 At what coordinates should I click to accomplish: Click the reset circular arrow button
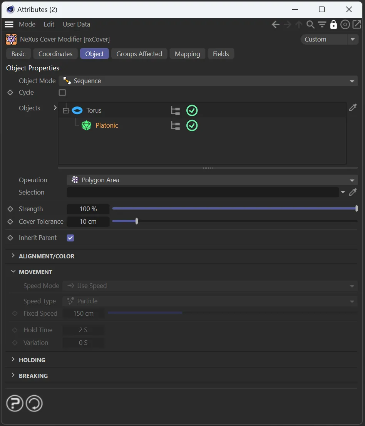click(x=34, y=404)
